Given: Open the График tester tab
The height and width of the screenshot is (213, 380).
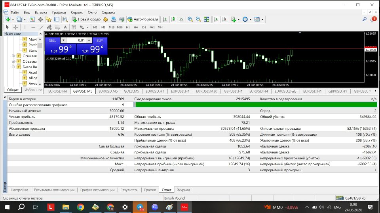Looking at the screenshot, I should (150, 190).
